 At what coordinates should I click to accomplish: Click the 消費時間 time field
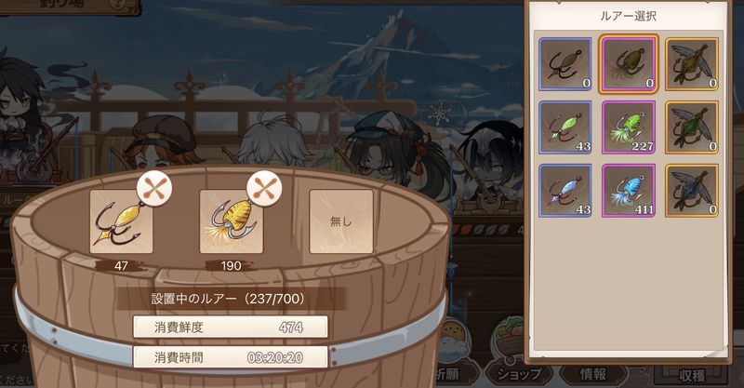(x=230, y=357)
